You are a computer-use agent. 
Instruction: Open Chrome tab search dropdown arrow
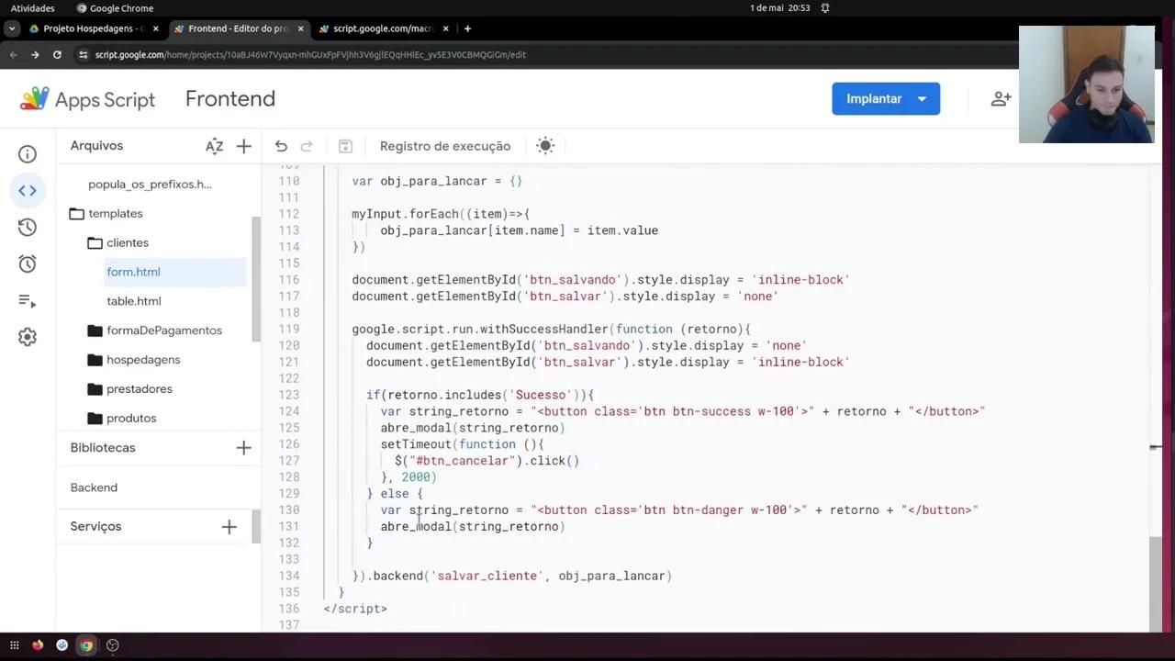point(11,28)
